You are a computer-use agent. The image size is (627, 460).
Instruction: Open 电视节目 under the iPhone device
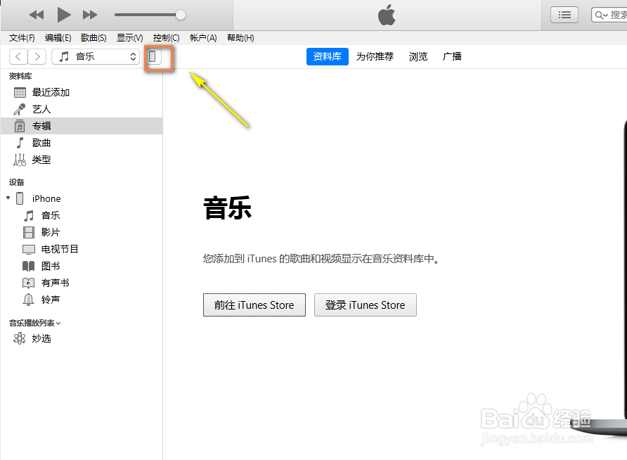tap(82, 249)
